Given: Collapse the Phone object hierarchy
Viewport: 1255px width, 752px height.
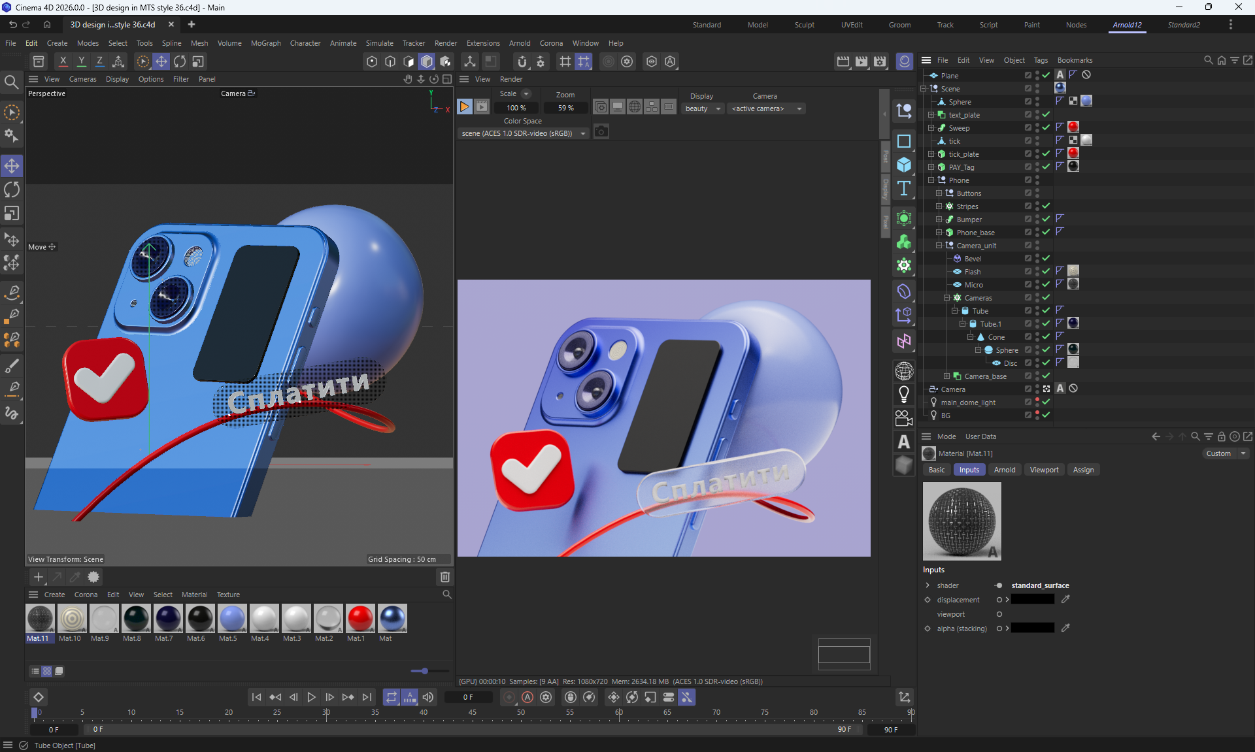Looking at the screenshot, I should coord(931,180).
